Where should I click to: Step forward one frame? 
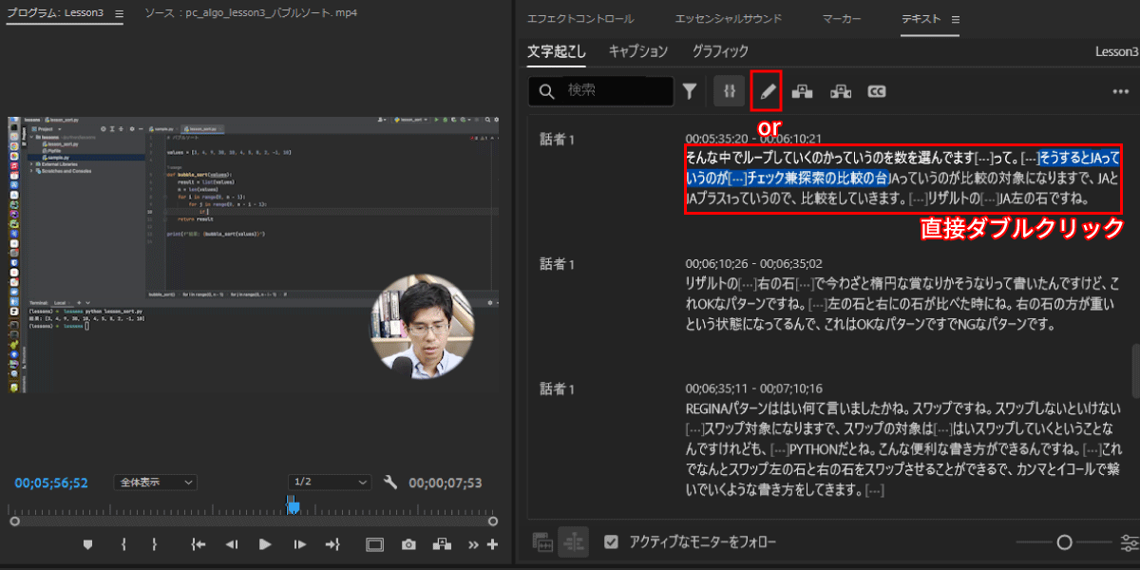pos(299,544)
